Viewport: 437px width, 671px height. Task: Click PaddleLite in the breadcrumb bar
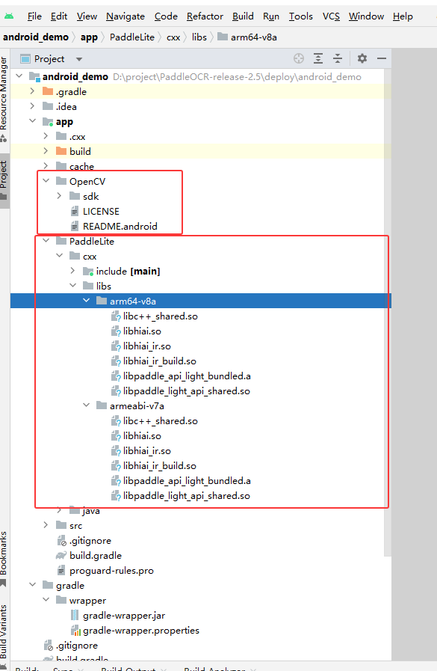click(x=132, y=37)
